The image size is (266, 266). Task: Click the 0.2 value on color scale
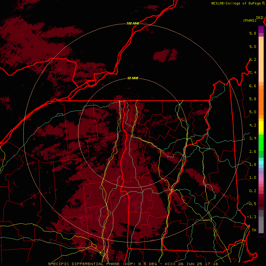point(253,191)
